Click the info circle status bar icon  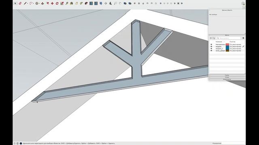click(17, 143)
